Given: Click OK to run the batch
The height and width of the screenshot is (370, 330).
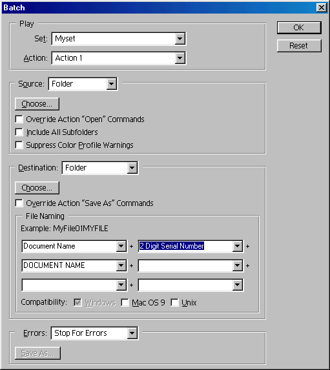Looking at the screenshot, I should 299,28.
